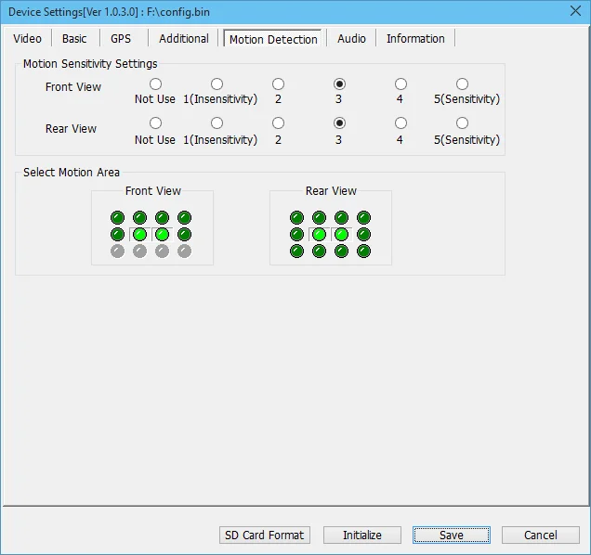591x555 pixels.
Task: Toggle Rear View top row third motion cell
Action: tap(341, 217)
